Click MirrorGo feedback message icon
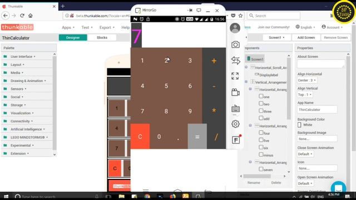 (x=199, y=10)
